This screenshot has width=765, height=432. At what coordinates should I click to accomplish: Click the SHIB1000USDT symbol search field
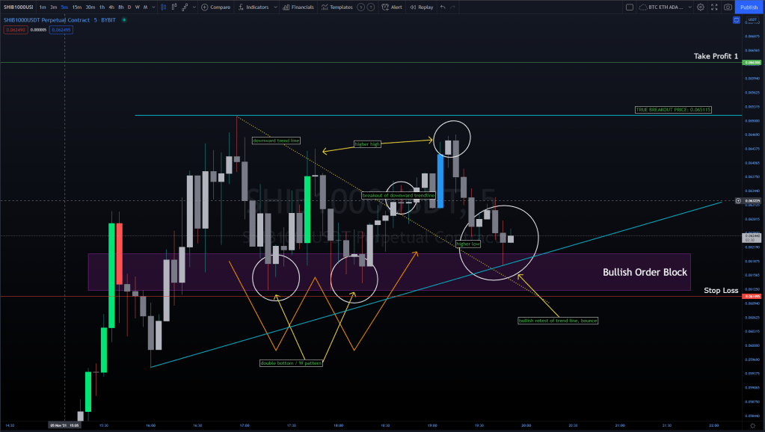(x=16, y=7)
